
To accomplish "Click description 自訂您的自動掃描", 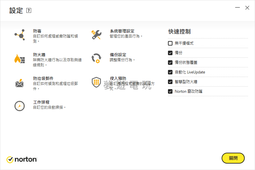I will point(49,107).
